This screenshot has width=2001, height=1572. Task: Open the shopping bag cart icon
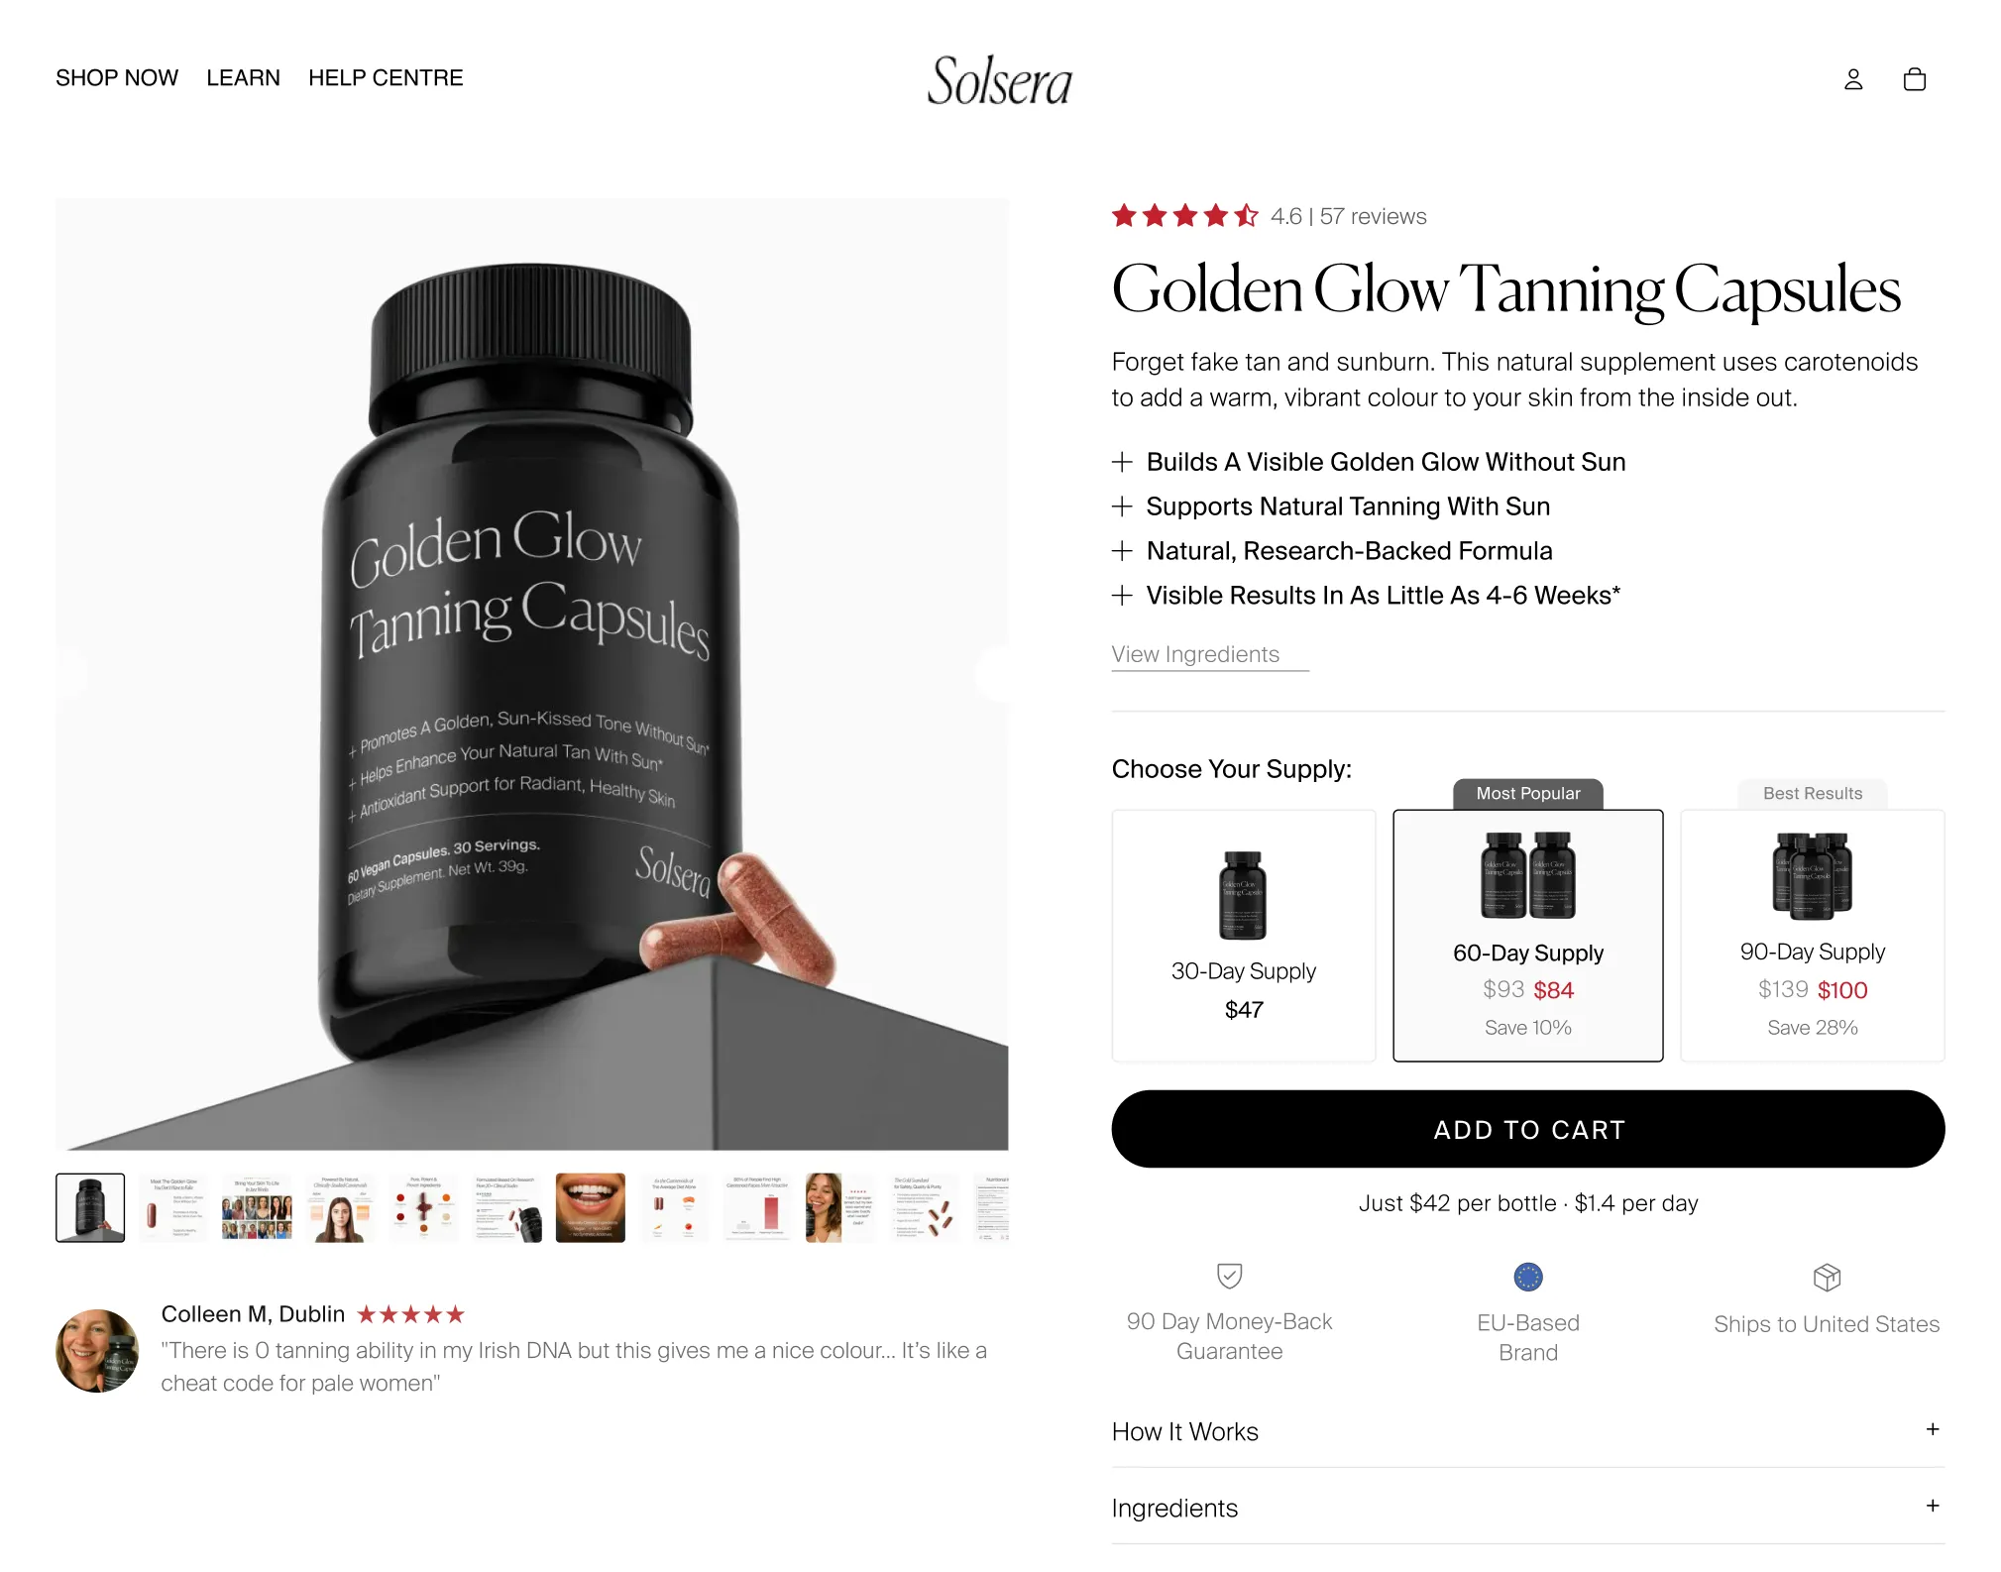click(1914, 79)
